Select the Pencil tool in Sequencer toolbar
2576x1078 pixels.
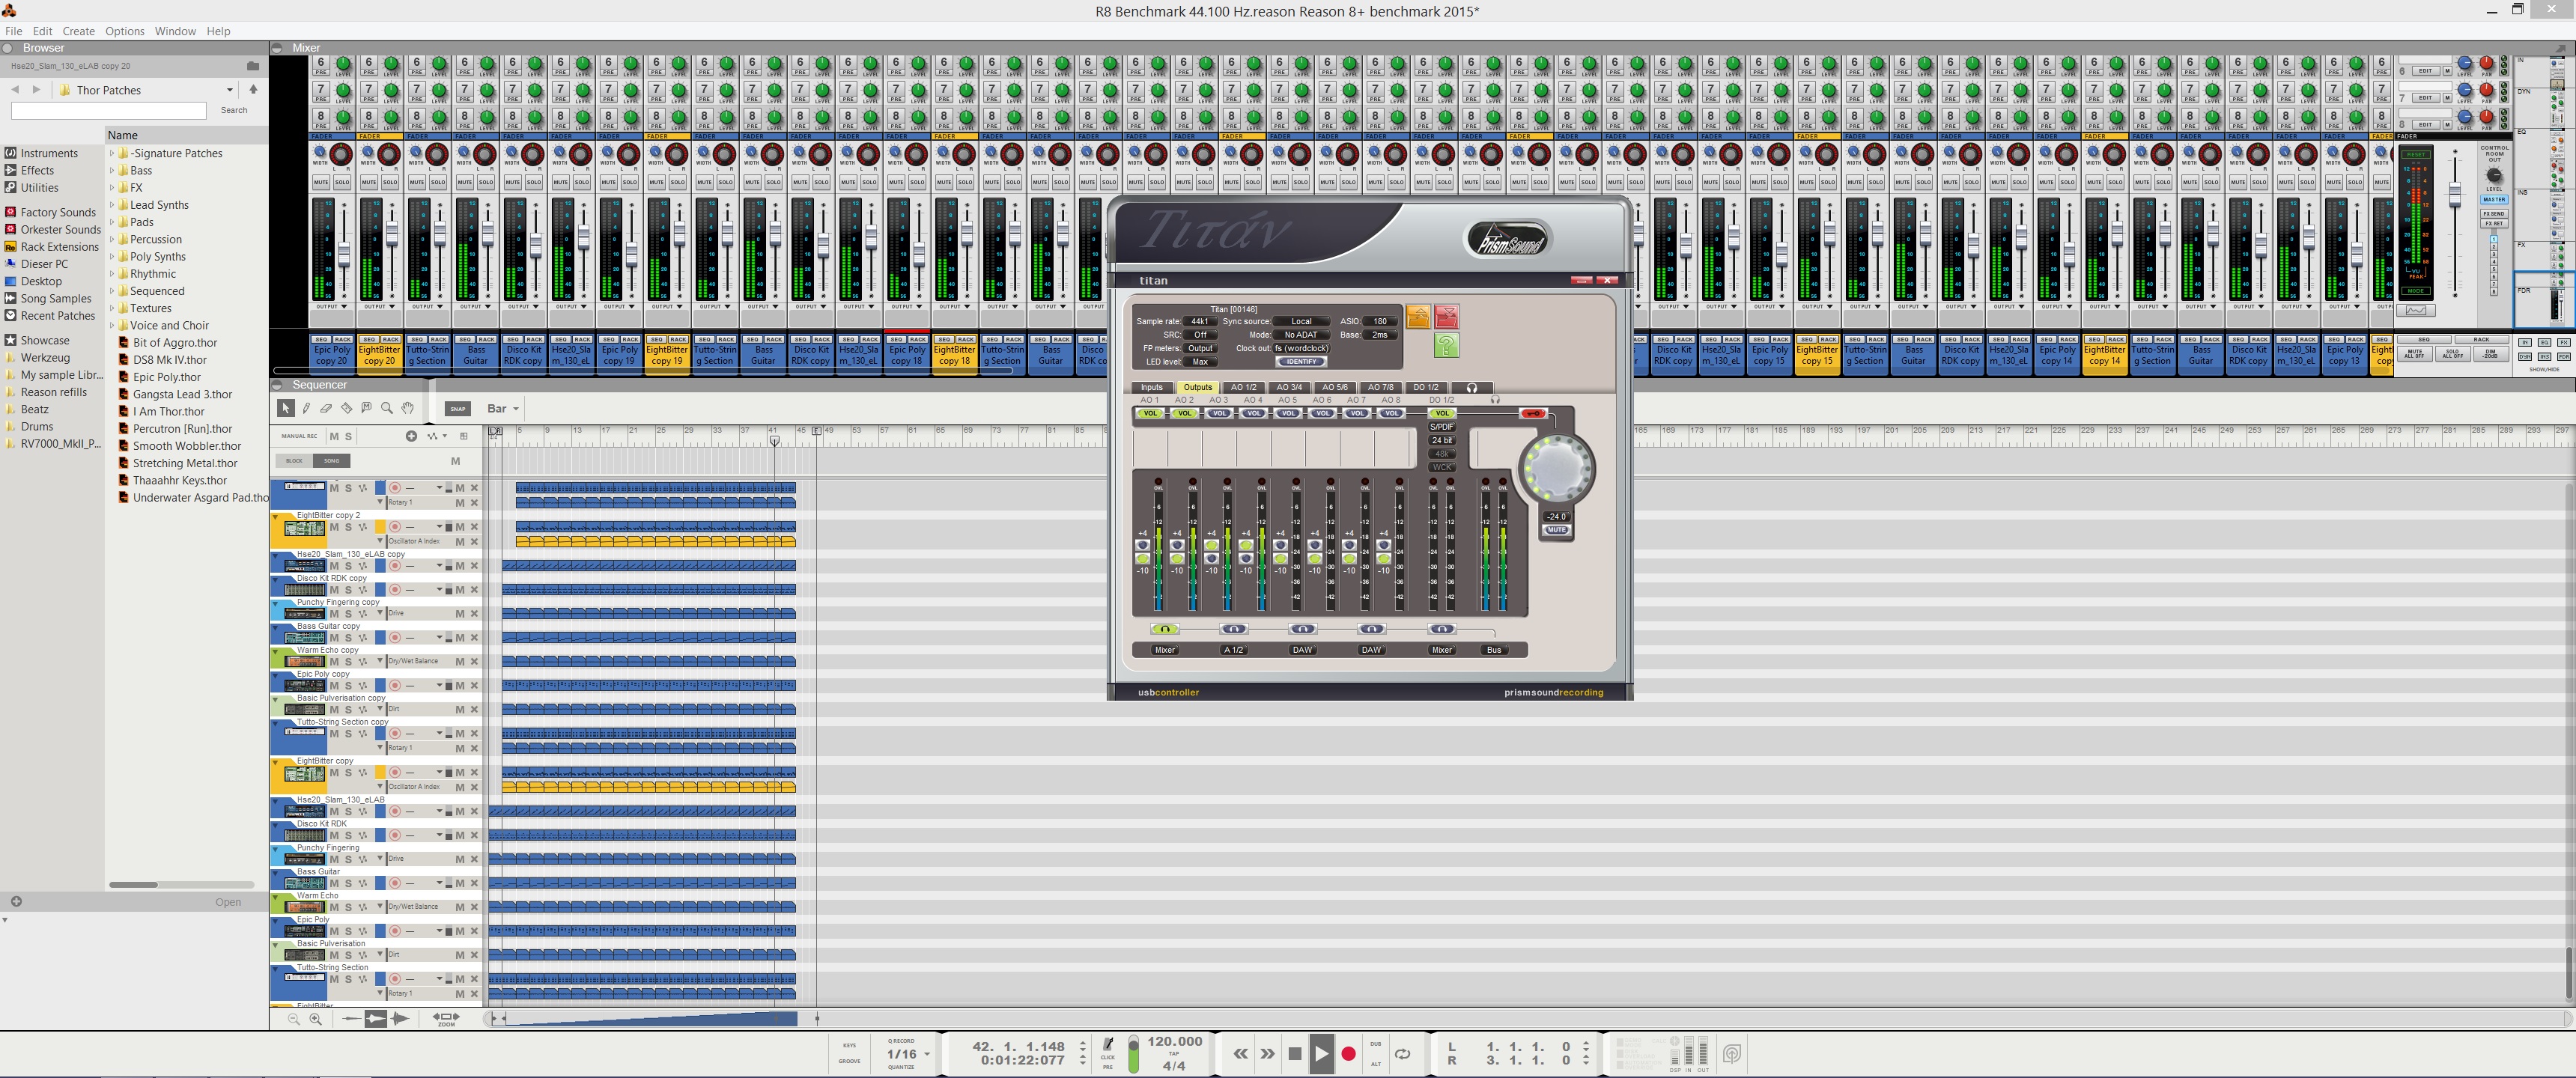coord(307,408)
